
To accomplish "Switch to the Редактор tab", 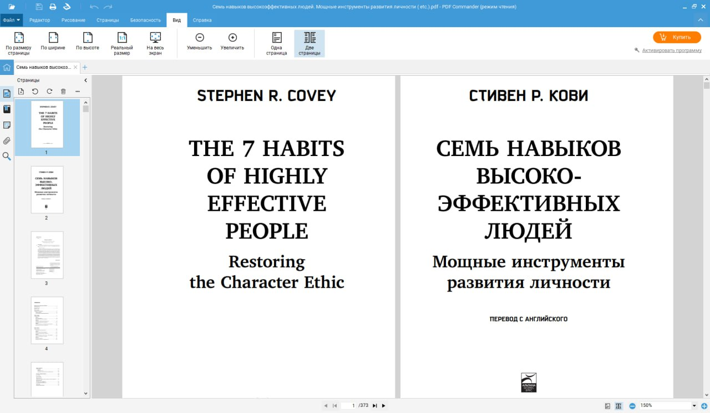I will tap(40, 20).
